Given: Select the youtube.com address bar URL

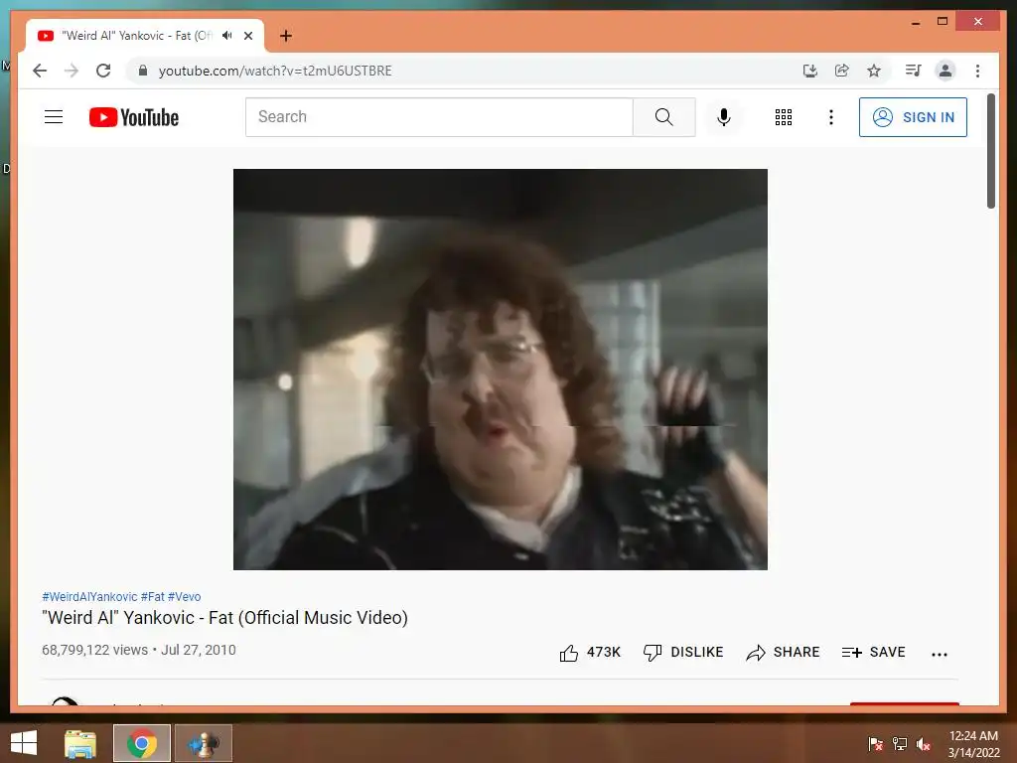Looking at the screenshot, I should tap(275, 71).
